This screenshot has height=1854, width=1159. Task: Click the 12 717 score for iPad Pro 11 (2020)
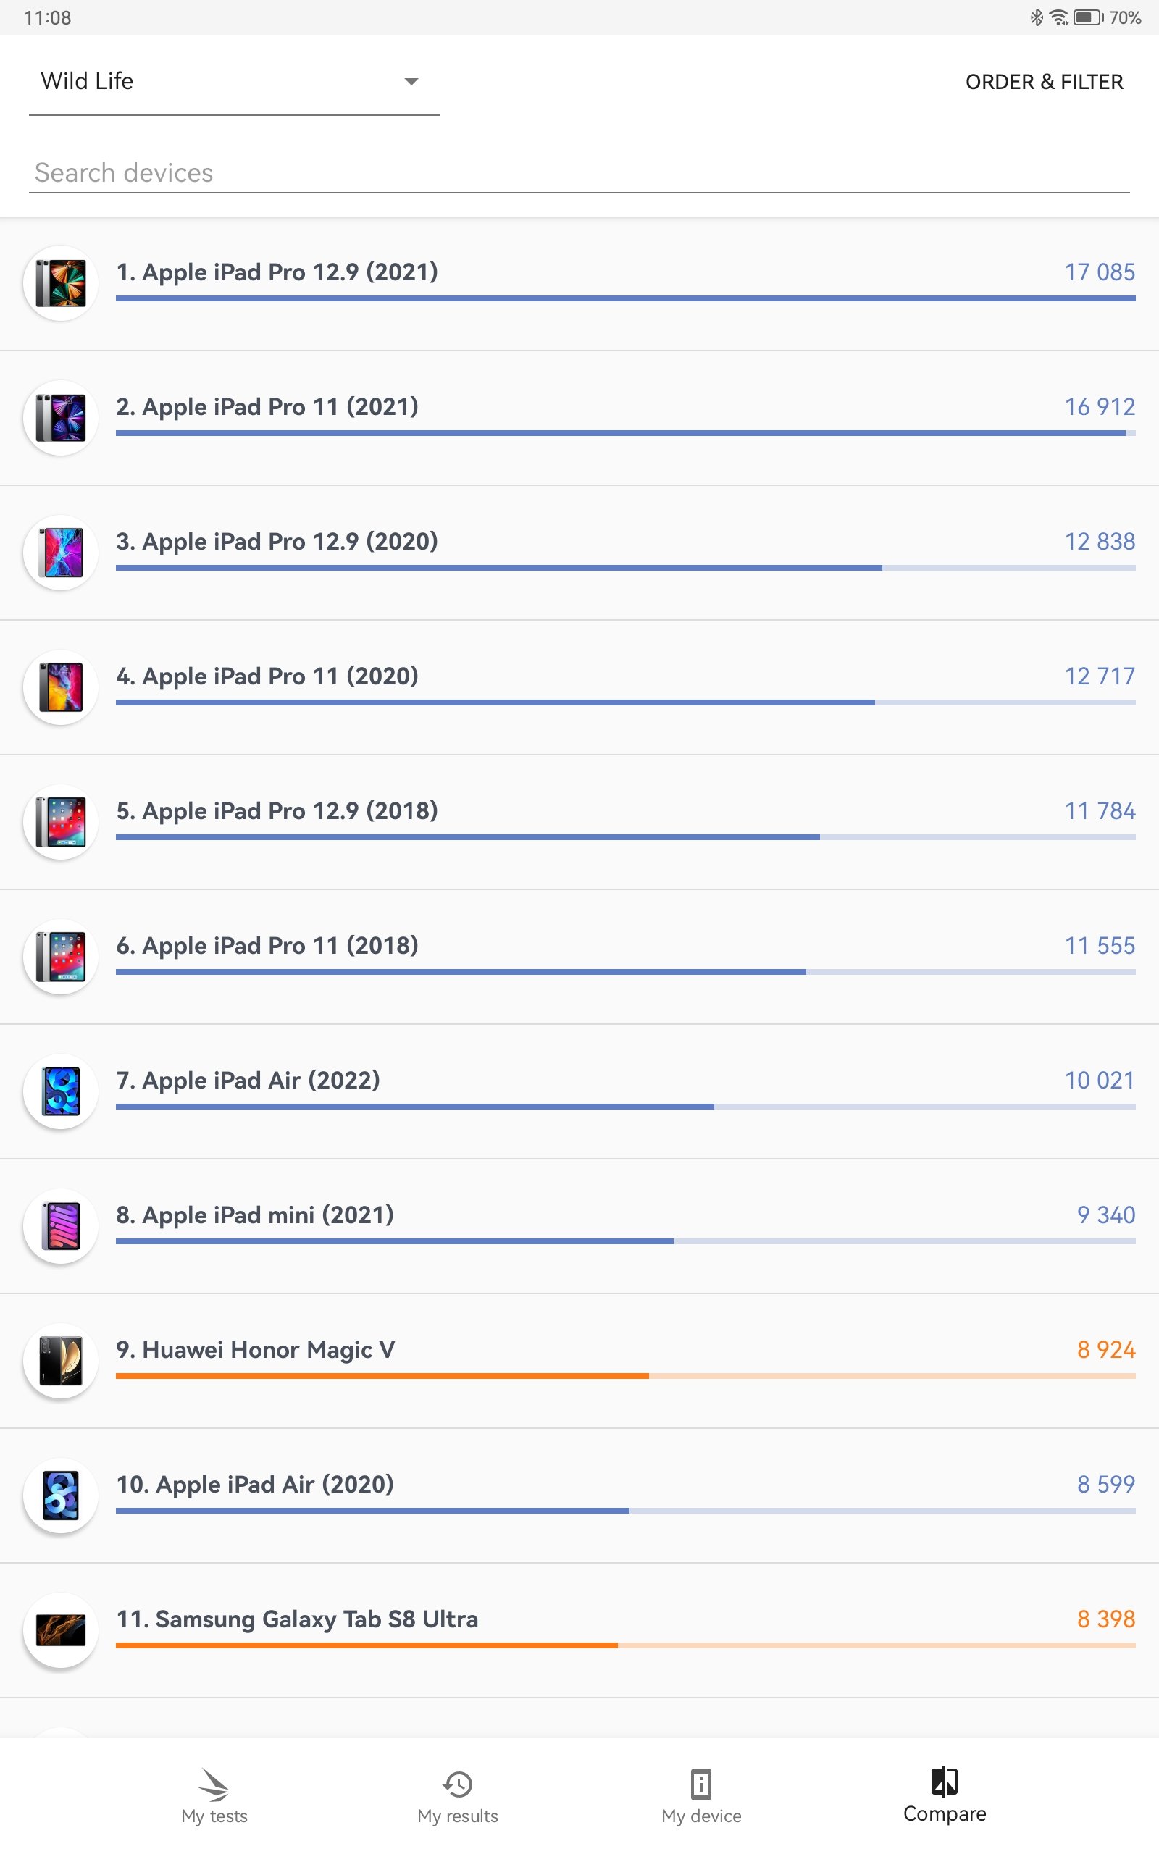(x=1099, y=676)
